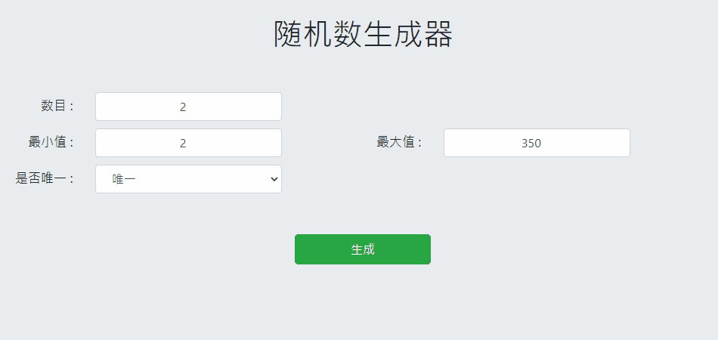Click right edge of the 数目 input box
Image resolution: width=718 pixels, height=340 pixels.
tap(278, 107)
